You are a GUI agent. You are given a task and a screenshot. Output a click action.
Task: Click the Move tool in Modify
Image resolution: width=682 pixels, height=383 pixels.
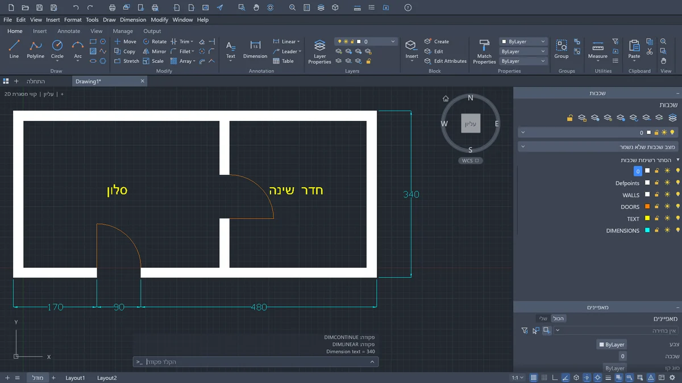point(125,41)
